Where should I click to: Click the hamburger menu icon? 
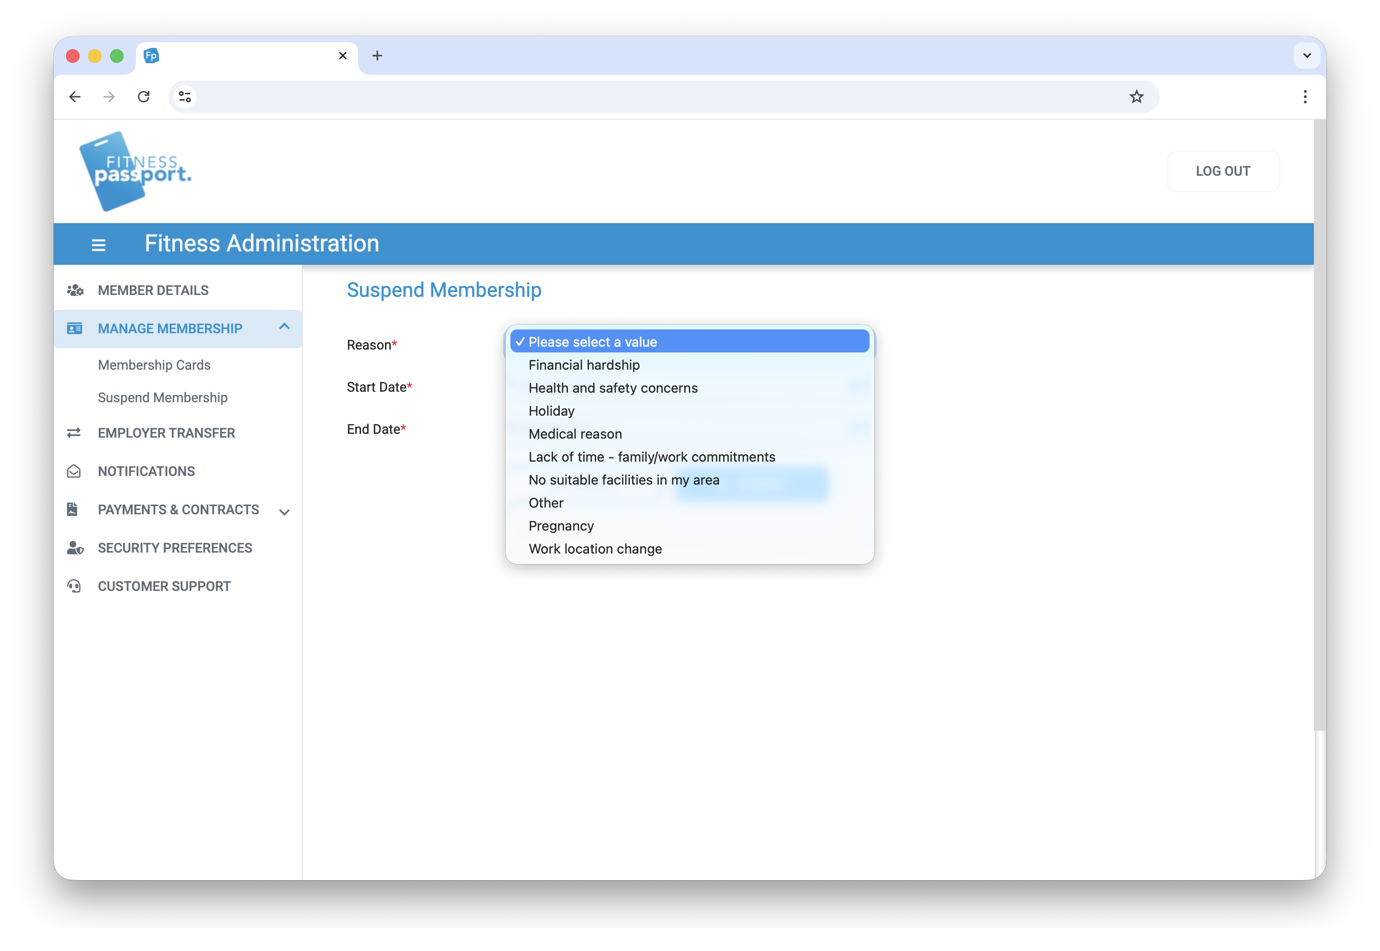(98, 245)
